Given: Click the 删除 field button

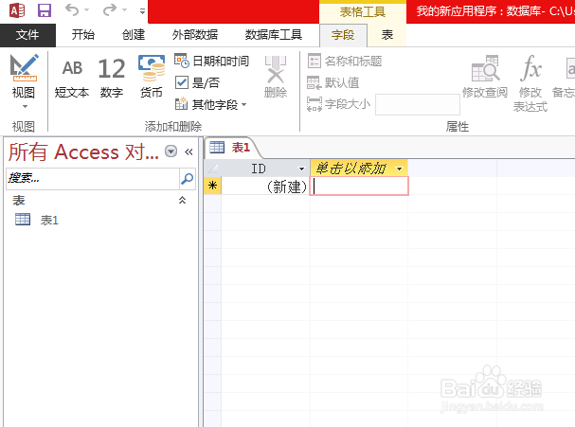Looking at the screenshot, I should click(x=276, y=77).
